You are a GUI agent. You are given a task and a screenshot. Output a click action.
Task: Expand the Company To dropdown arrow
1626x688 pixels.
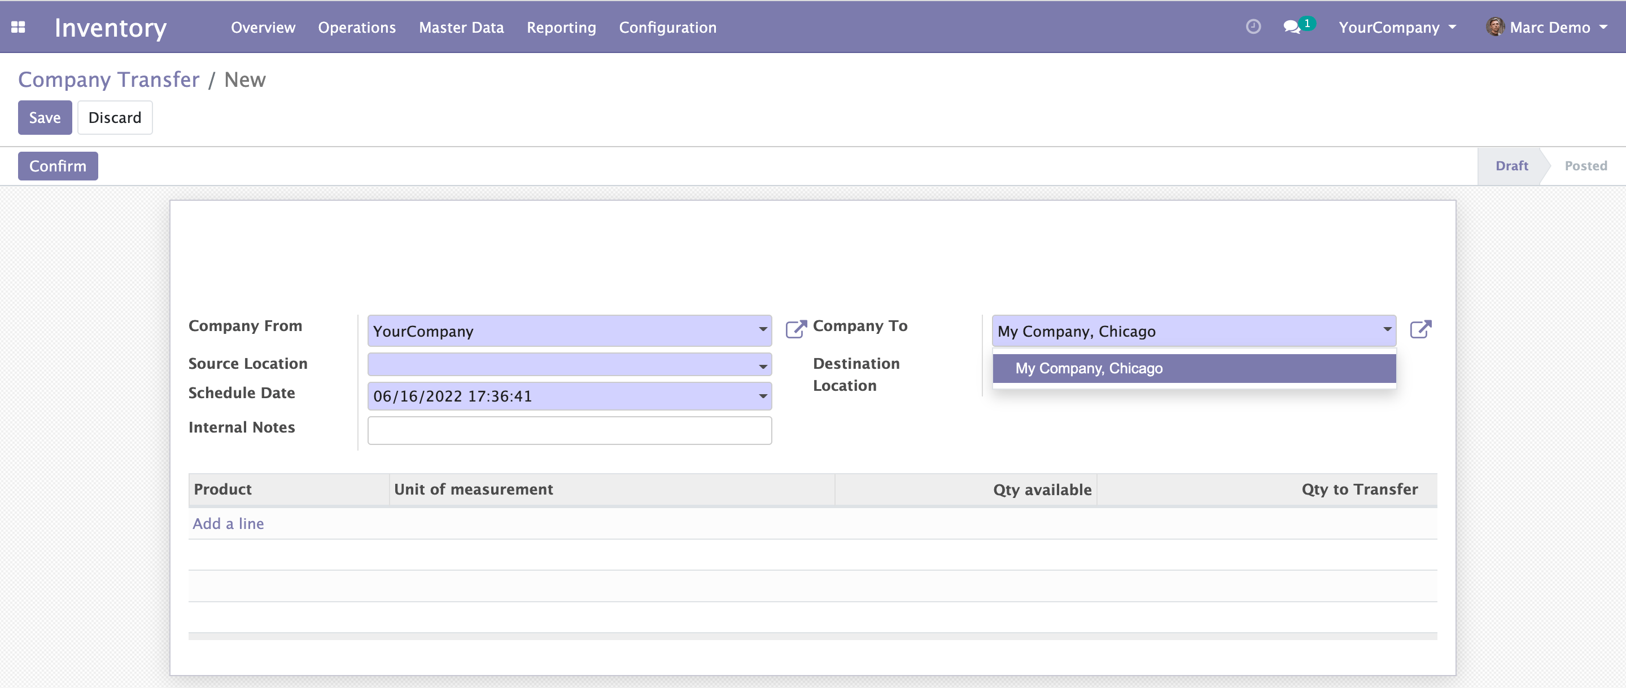coord(1387,330)
